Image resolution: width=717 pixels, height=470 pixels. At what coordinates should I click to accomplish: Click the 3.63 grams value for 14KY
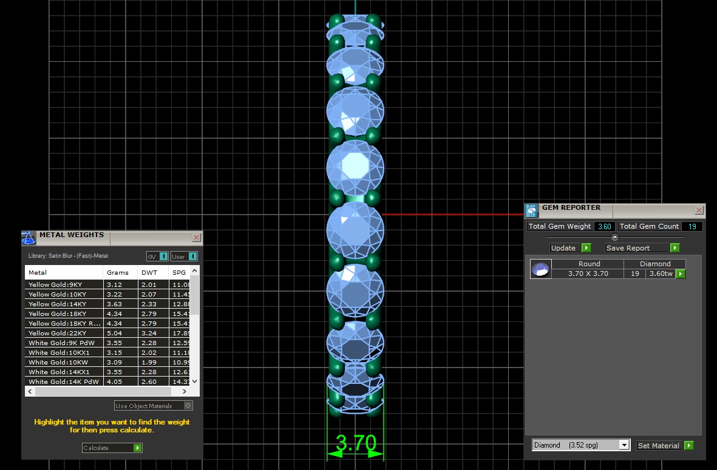coord(114,304)
